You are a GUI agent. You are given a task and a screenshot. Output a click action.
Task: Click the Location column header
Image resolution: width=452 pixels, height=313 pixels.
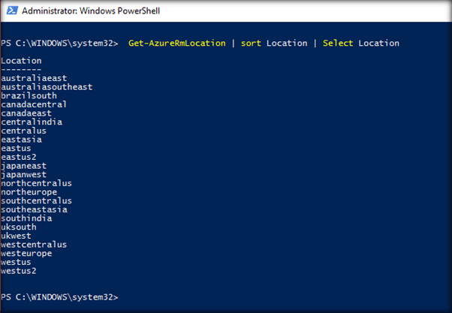(21, 61)
